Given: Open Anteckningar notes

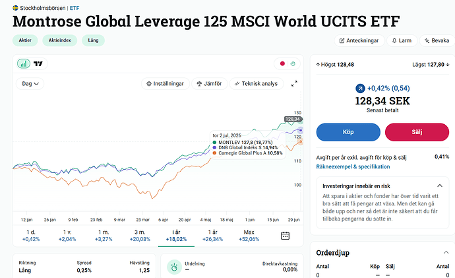Looking at the screenshot, I should pos(359,41).
